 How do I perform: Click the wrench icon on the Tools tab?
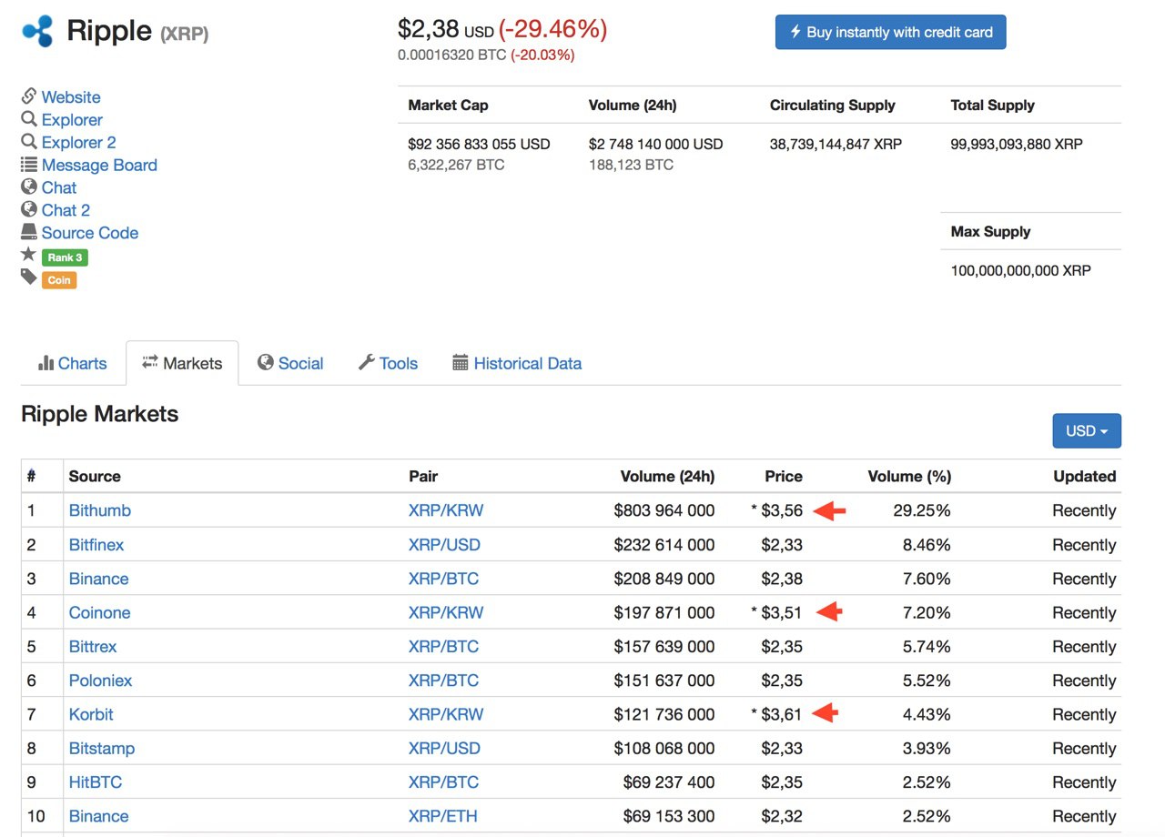(367, 362)
